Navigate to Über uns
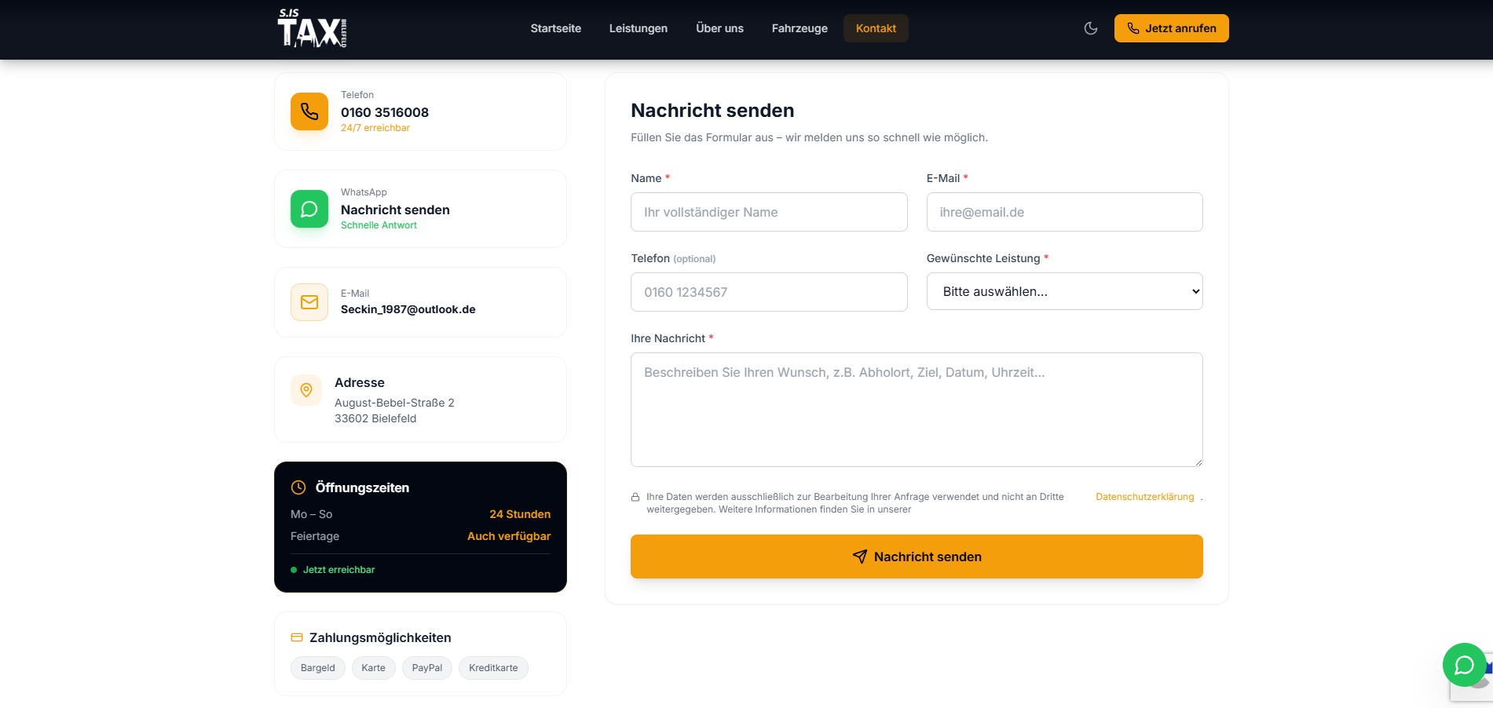The image size is (1493, 708). (x=719, y=28)
